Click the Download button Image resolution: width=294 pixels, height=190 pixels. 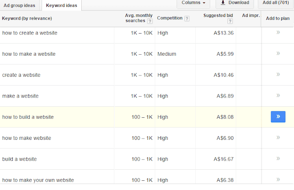[x=235, y=3]
